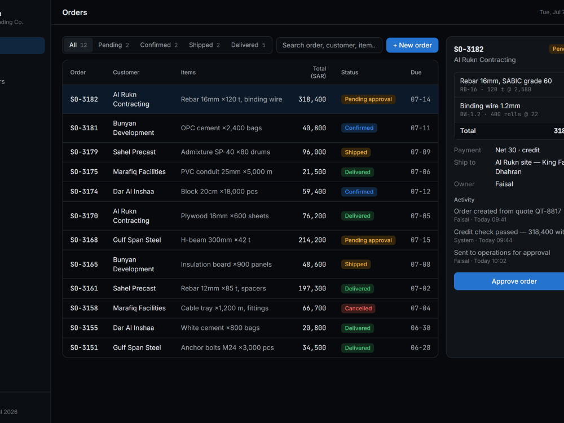Click Gulf Span Steel in H-beam row

pos(136,240)
